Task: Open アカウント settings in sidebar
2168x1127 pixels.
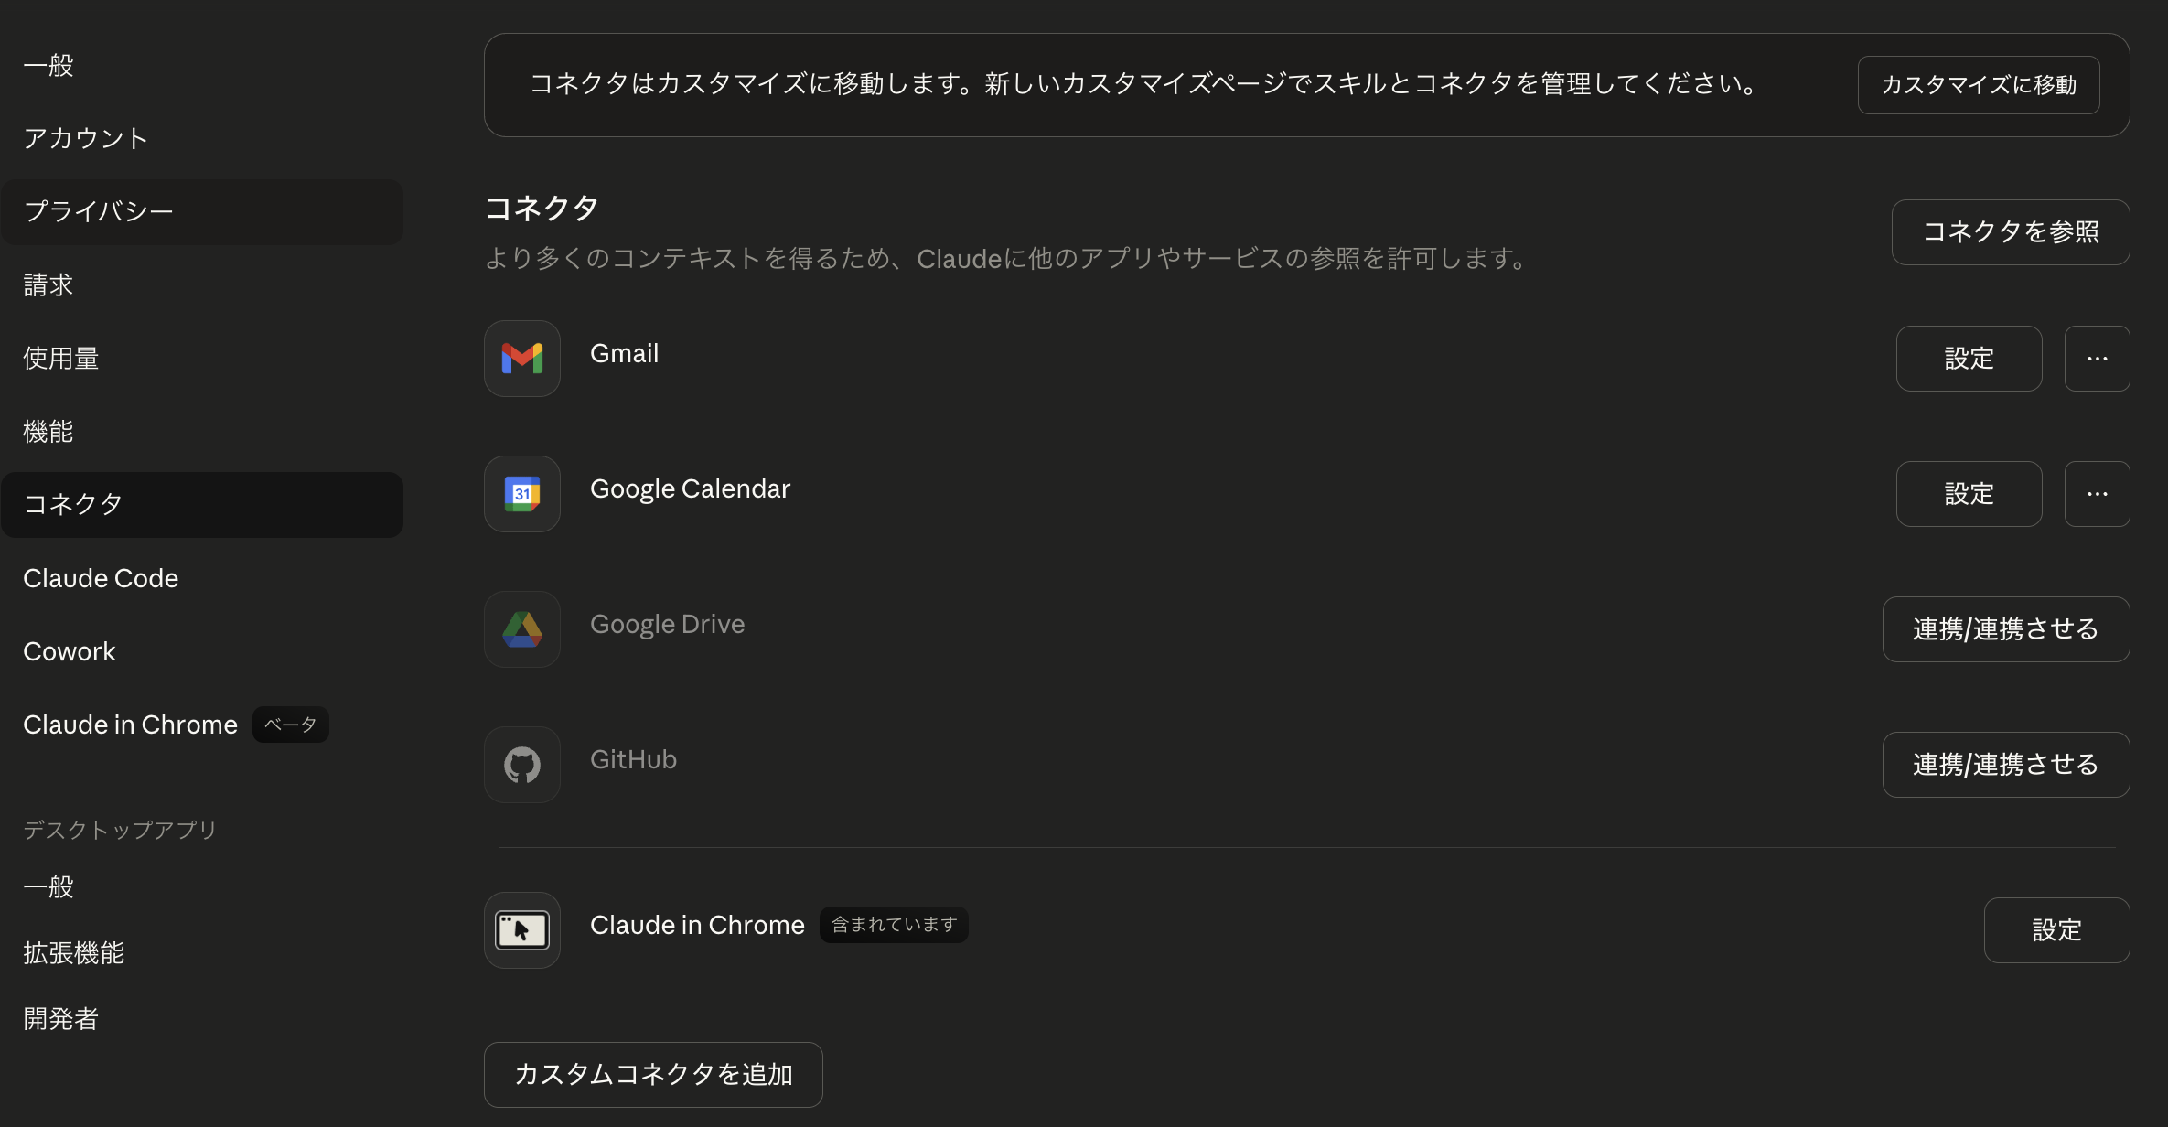Action: tap(85, 137)
